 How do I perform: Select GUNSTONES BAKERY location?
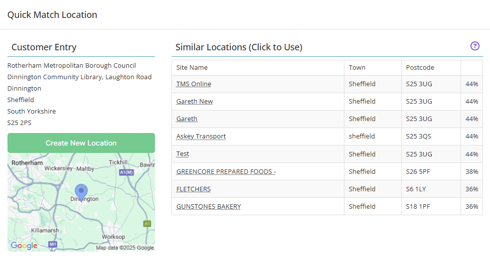(x=208, y=207)
